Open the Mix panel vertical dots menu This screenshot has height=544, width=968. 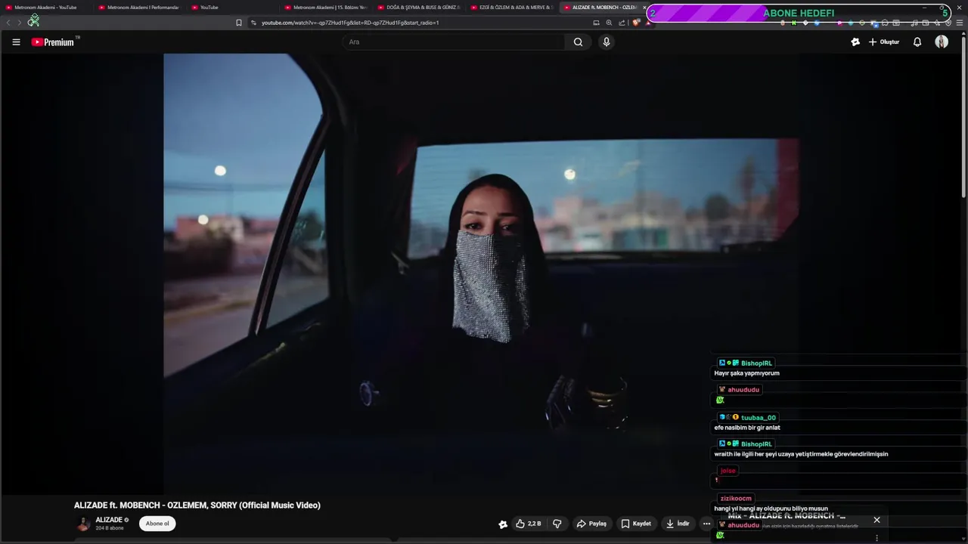(x=876, y=538)
